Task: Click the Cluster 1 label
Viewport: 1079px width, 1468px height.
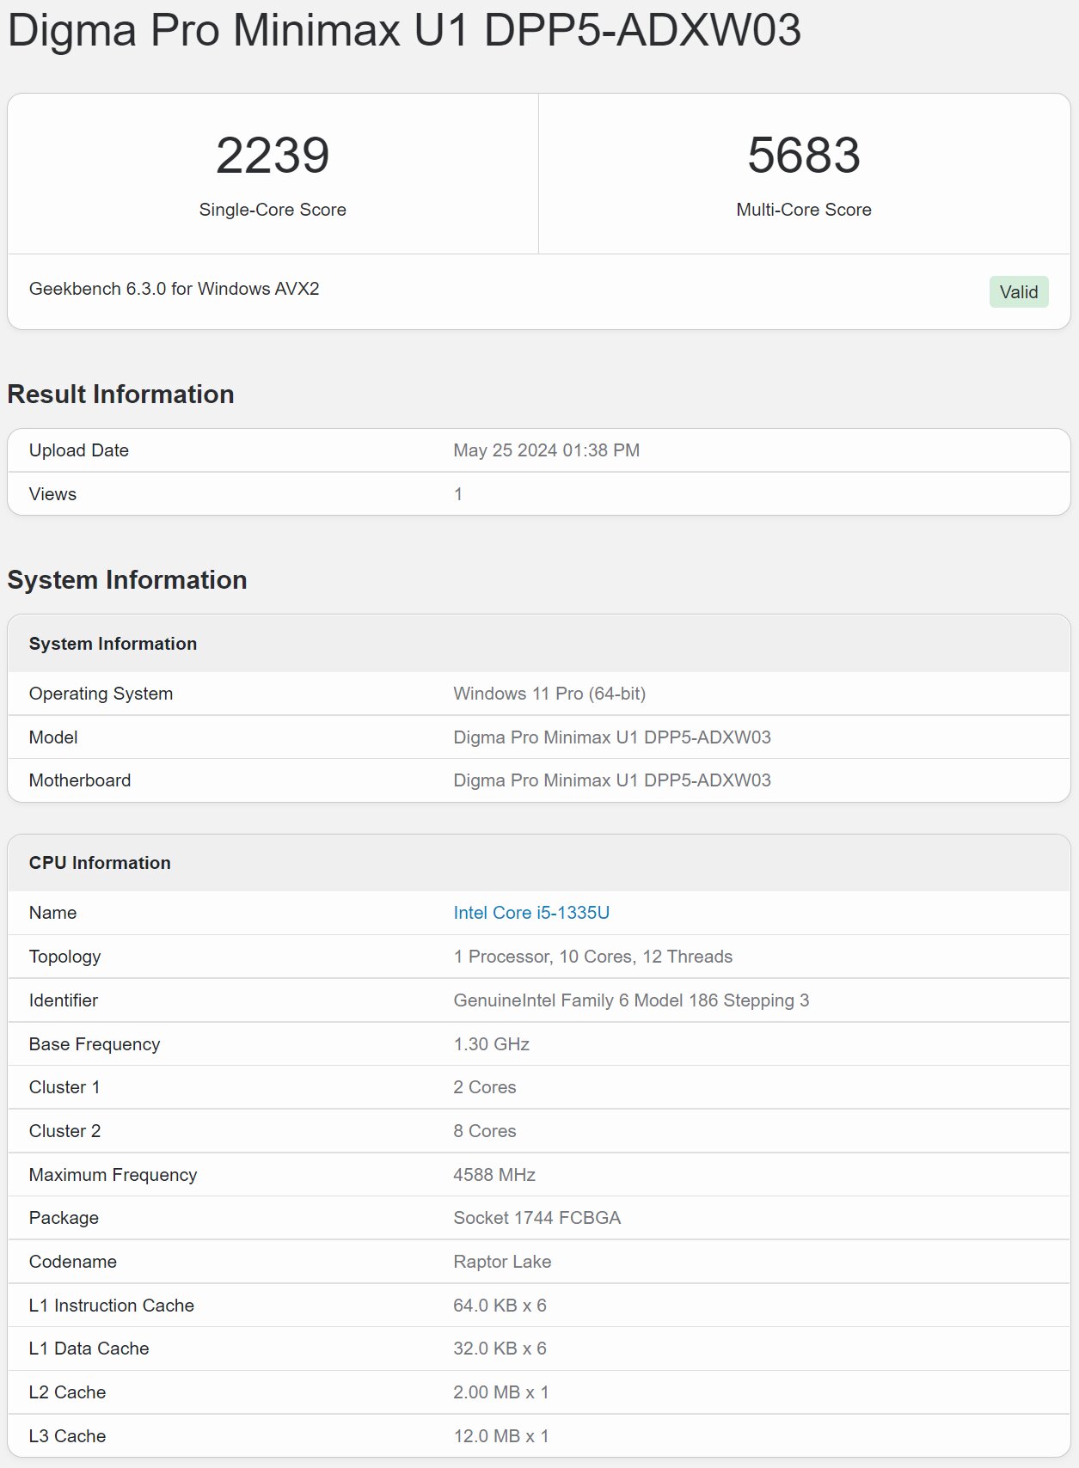Action: 64,1087
